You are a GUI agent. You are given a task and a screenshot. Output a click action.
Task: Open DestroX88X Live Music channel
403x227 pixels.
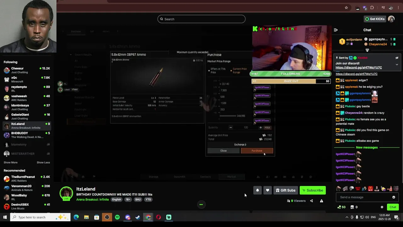pyautogui.click(x=27, y=206)
